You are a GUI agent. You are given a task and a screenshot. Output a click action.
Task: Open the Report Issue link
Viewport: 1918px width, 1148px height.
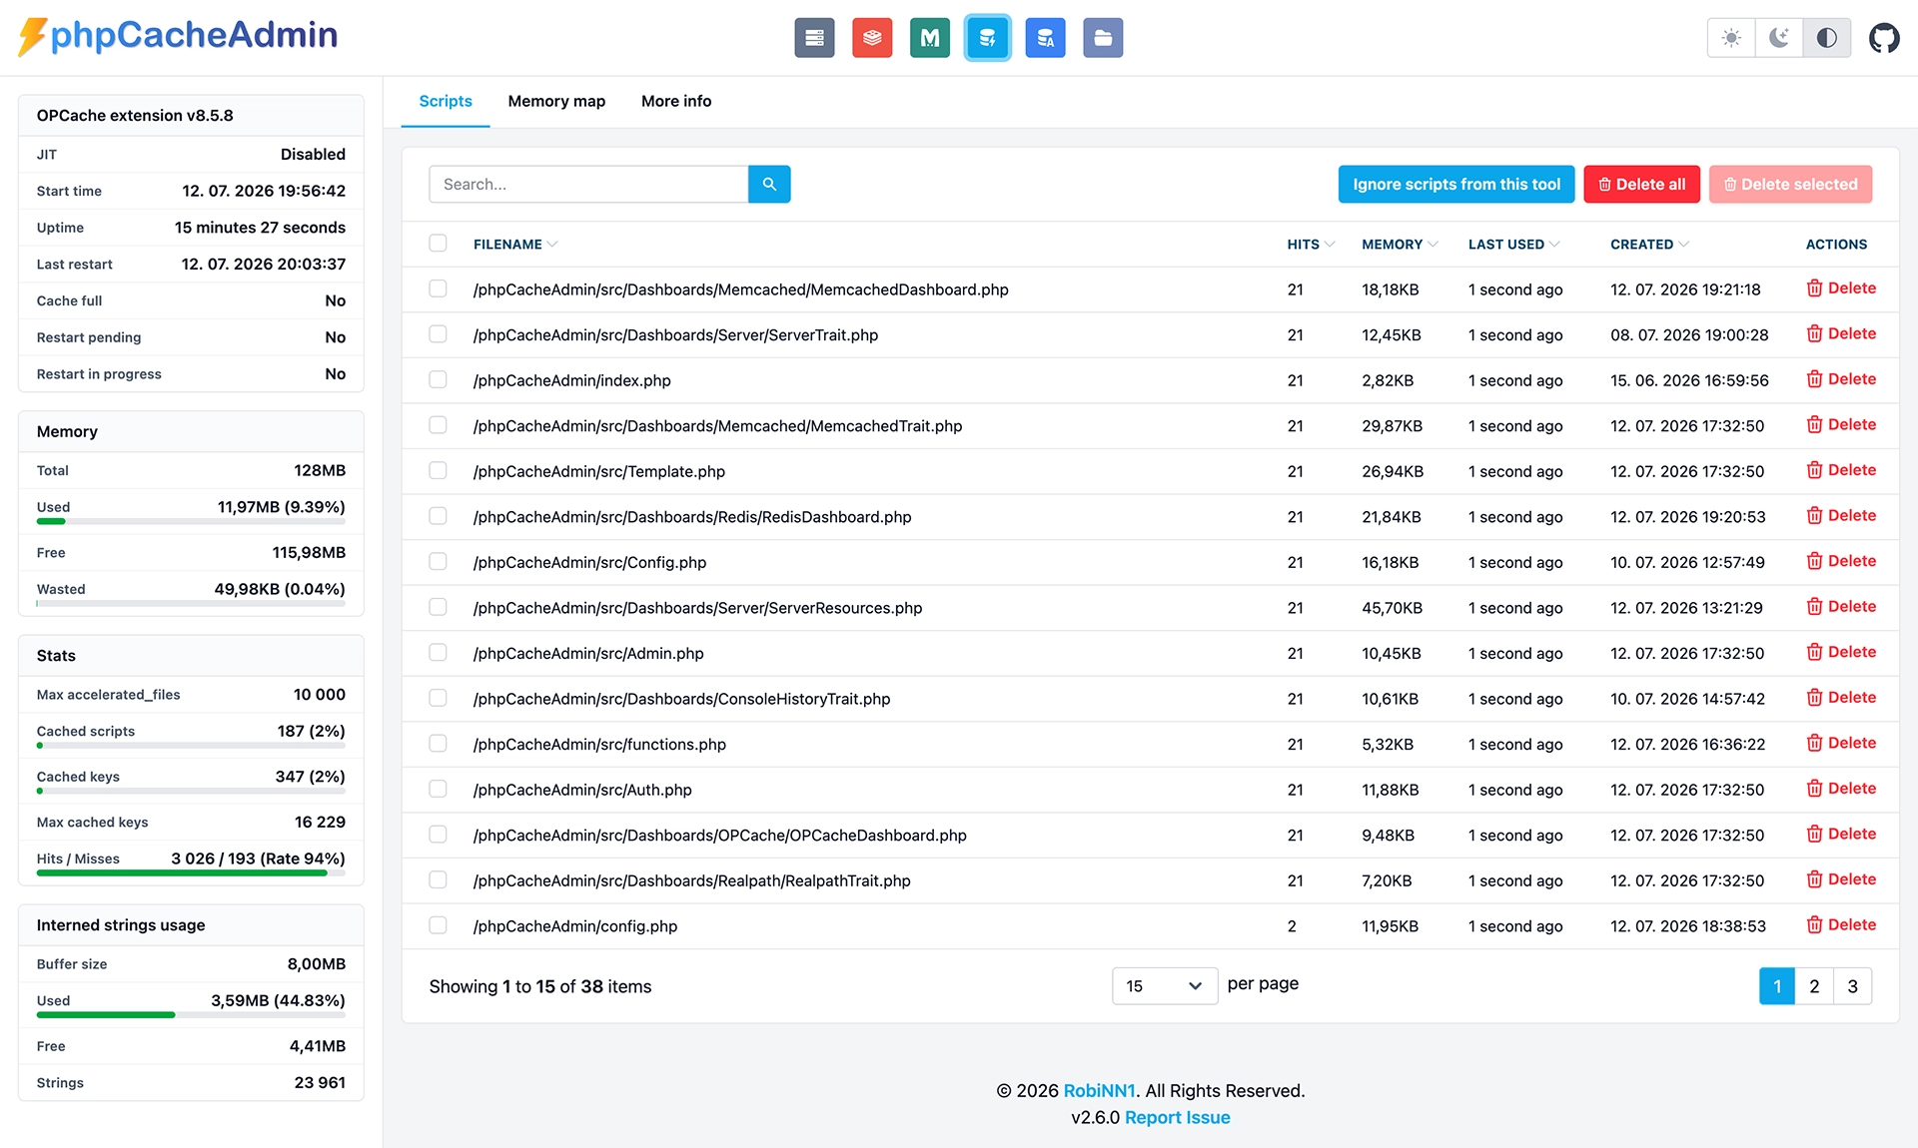pyautogui.click(x=1177, y=1117)
